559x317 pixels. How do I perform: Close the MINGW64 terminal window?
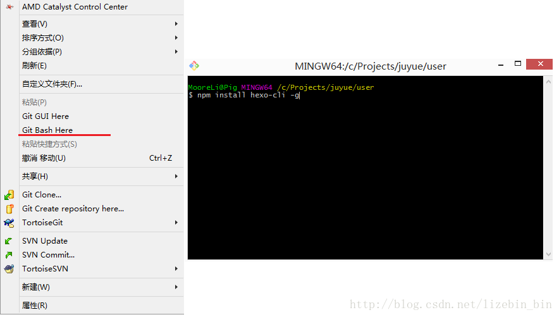click(x=540, y=64)
